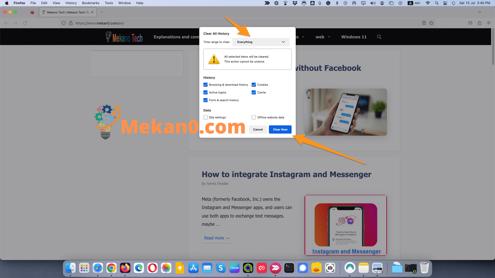Expand the Time range to clear dropdown

261,42
